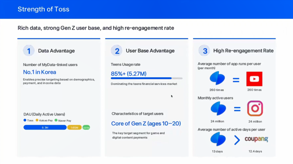
Task: Click the blue Toss legend dot
Action: 25,120
